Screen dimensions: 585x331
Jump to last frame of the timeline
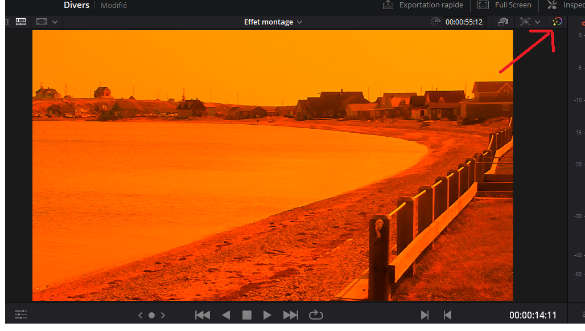click(x=290, y=315)
